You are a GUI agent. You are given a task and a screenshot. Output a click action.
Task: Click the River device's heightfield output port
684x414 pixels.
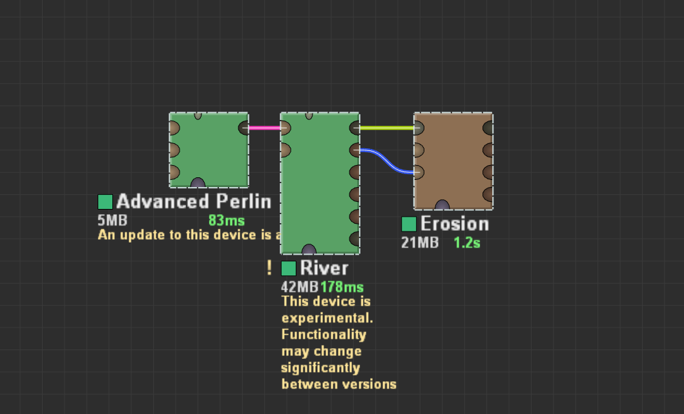click(356, 128)
